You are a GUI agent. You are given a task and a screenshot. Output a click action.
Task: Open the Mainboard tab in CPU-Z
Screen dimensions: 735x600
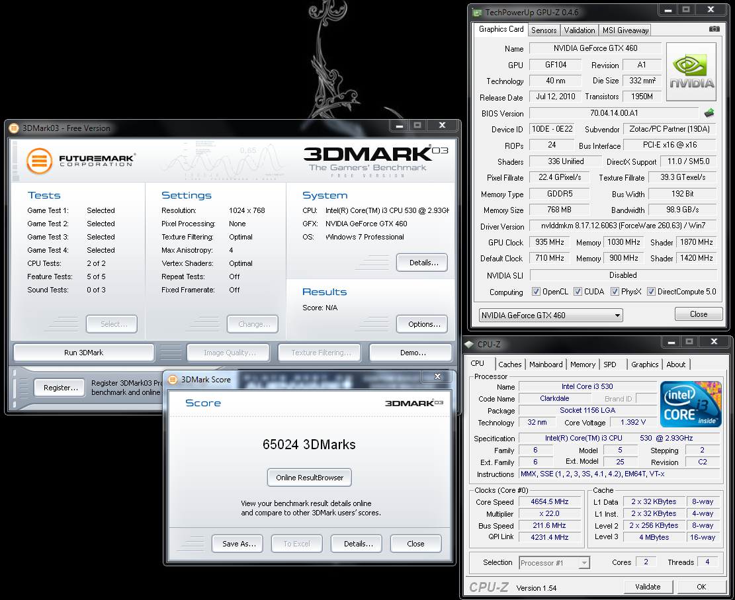click(x=546, y=364)
